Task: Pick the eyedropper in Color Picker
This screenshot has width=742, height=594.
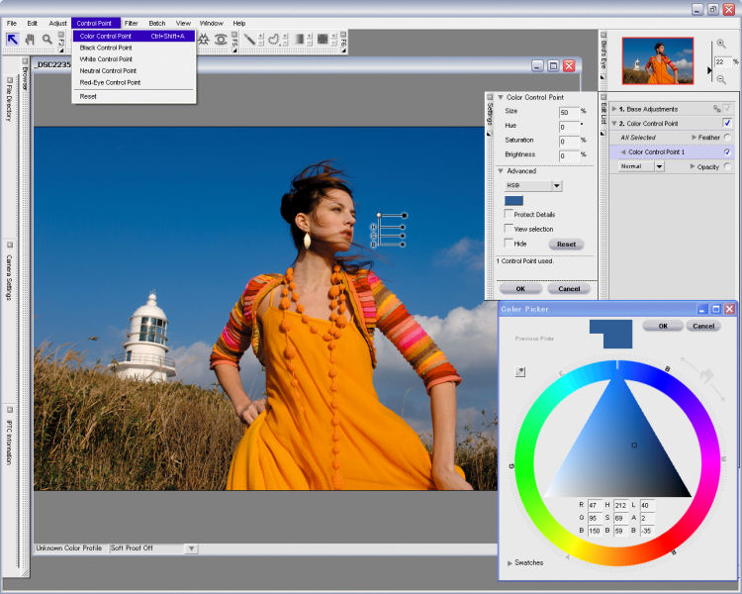Action: point(520,372)
